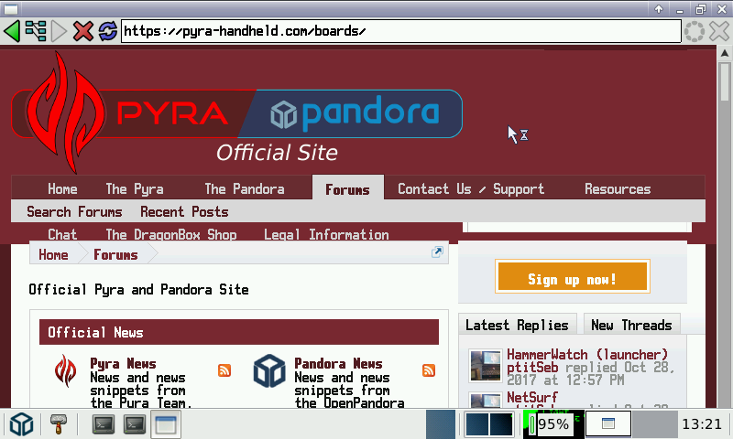Click the Pandora News RSS feed icon
Viewport: 733px width, 439px height.
428,370
